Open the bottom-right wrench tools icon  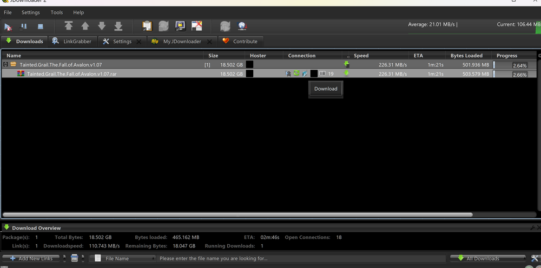pyautogui.click(x=535, y=258)
